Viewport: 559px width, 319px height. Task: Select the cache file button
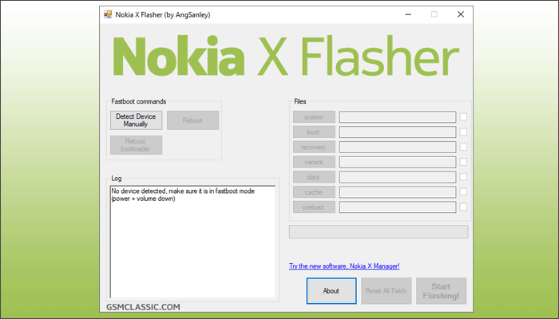[314, 192]
